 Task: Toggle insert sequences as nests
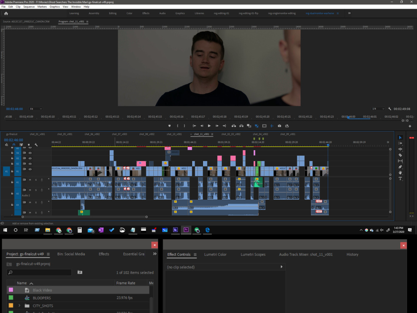click(6, 145)
